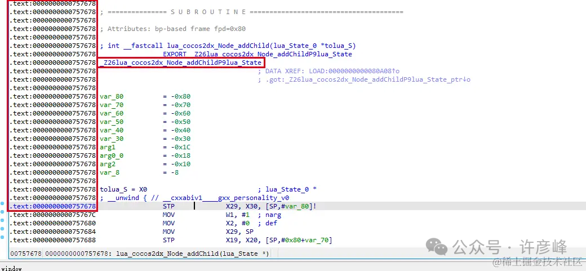Image resolution: width=586 pixels, height=271 pixels.
Task: Click the var_60 stack variable definition
Action: (112, 113)
